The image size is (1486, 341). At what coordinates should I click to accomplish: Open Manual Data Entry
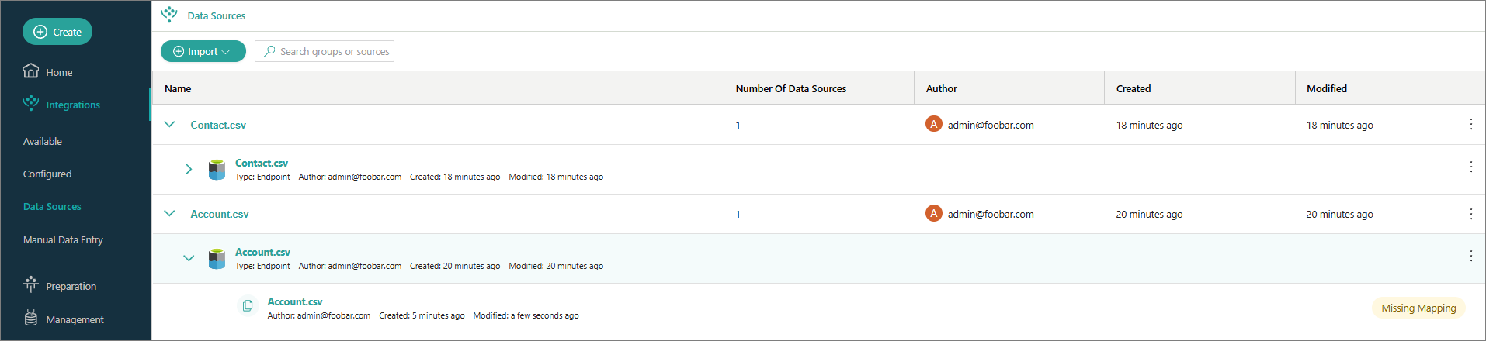pyautogui.click(x=63, y=239)
